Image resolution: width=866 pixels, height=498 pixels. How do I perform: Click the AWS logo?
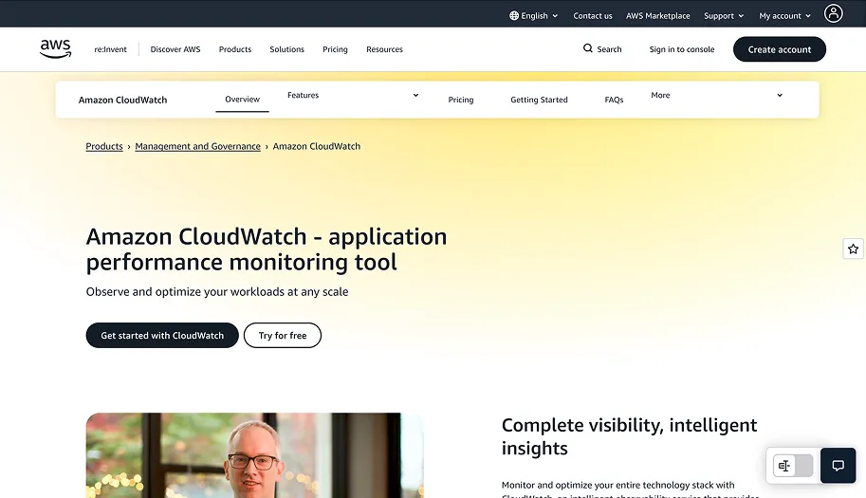click(x=55, y=49)
